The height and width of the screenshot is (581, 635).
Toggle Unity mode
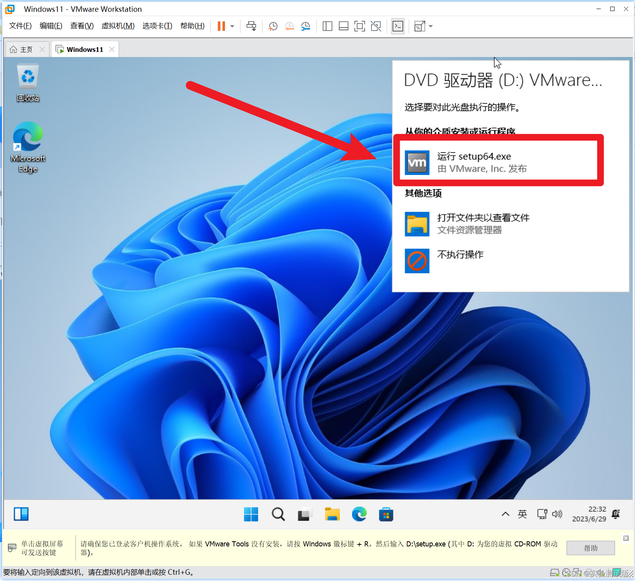[x=376, y=26]
